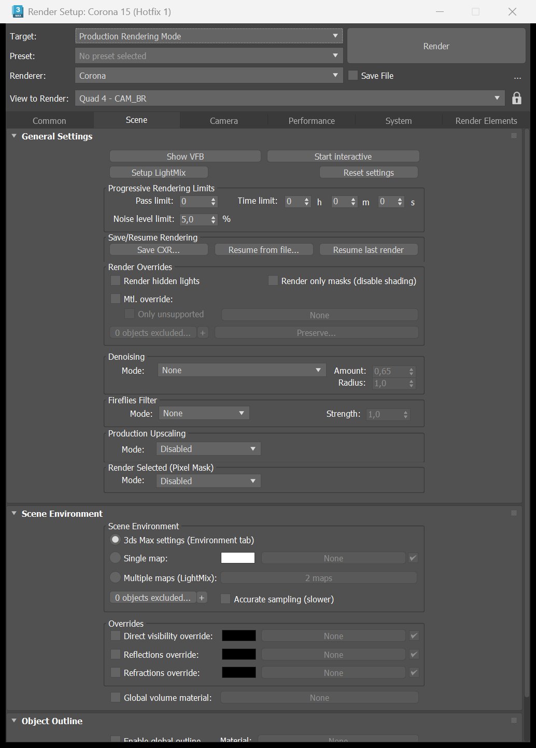Screen dimensions: 536x748
Task: Click the Noise level limit spinner arrows
Action: pyautogui.click(x=213, y=220)
